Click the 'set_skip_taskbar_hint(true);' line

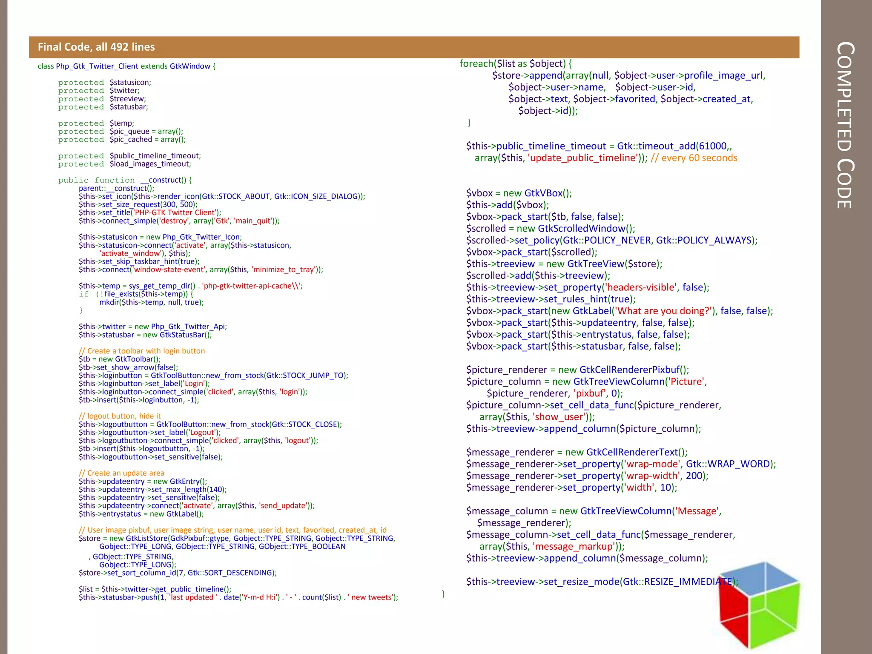click(139, 261)
